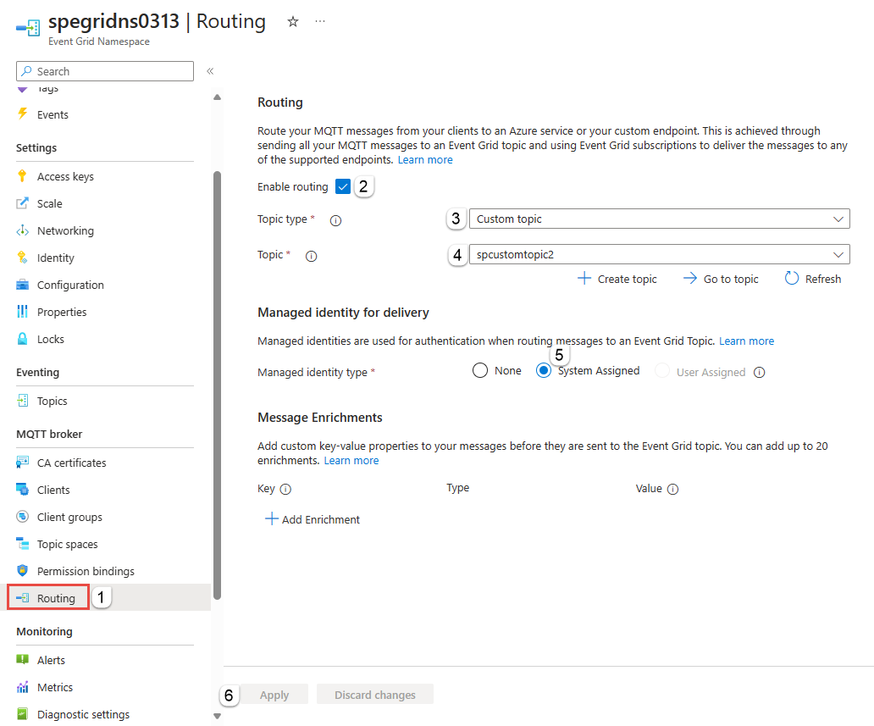Screen dimensions: 874x726
Task: Open Learn more link in Routing description
Action: coord(425,159)
